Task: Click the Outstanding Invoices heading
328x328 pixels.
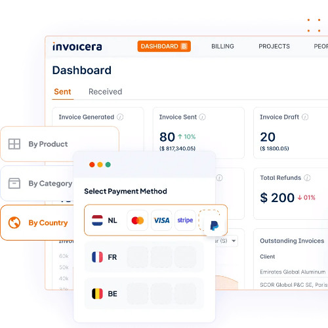Action: (x=292, y=241)
